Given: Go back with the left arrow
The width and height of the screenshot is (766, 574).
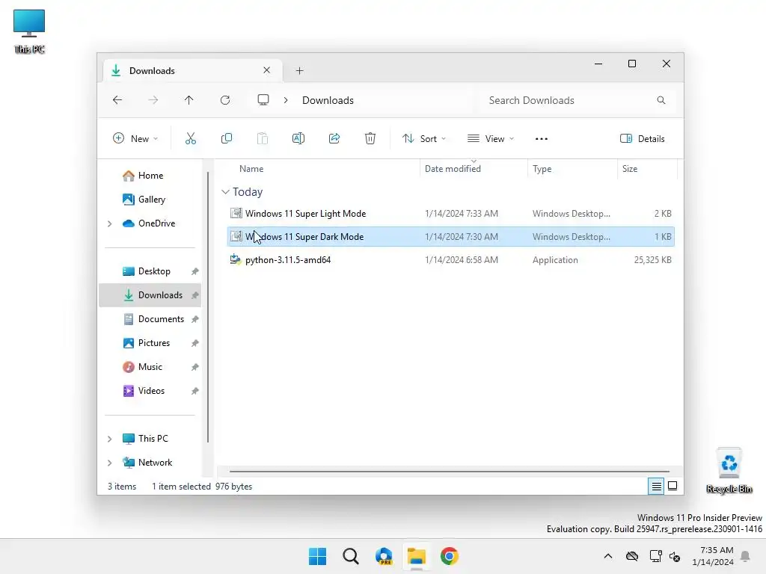Looking at the screenshot, I should point(117,100).
